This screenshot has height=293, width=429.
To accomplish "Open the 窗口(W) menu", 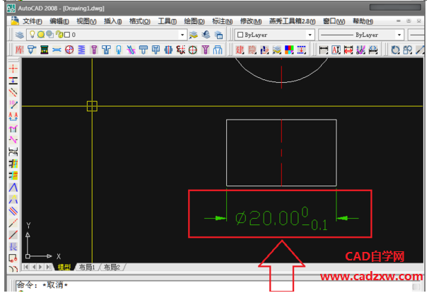I will (334, 21).
